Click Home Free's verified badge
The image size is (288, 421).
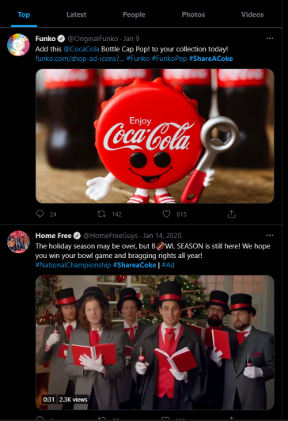pyautogui.click(x=77, y=236)
